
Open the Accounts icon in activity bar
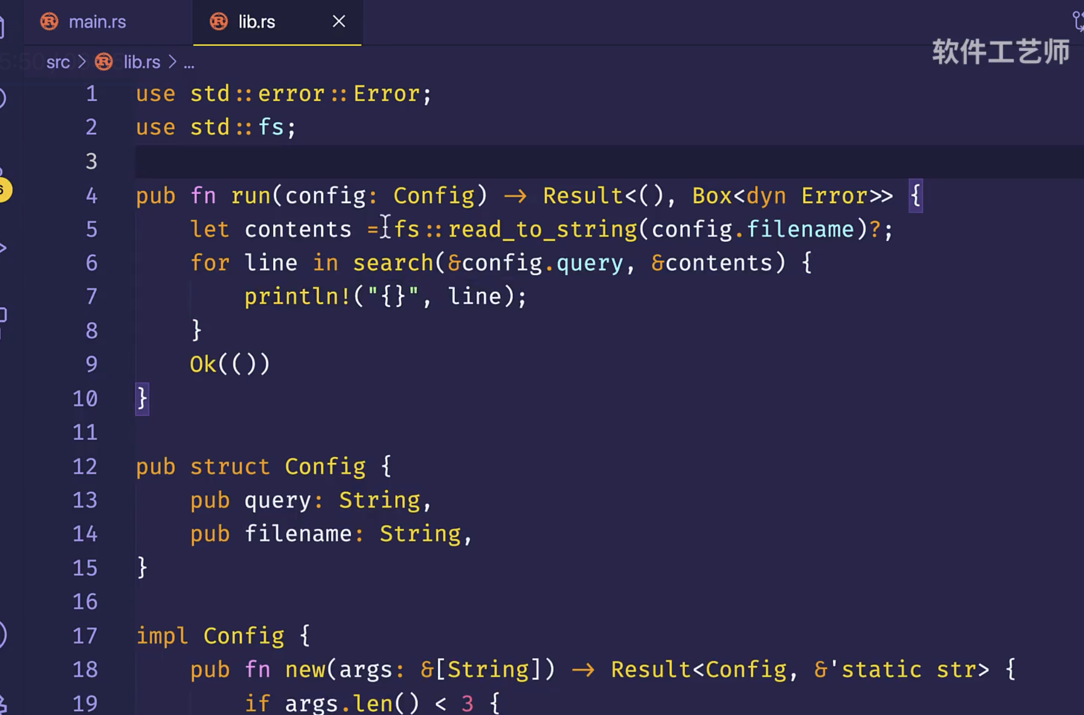(x=2, y=635)
